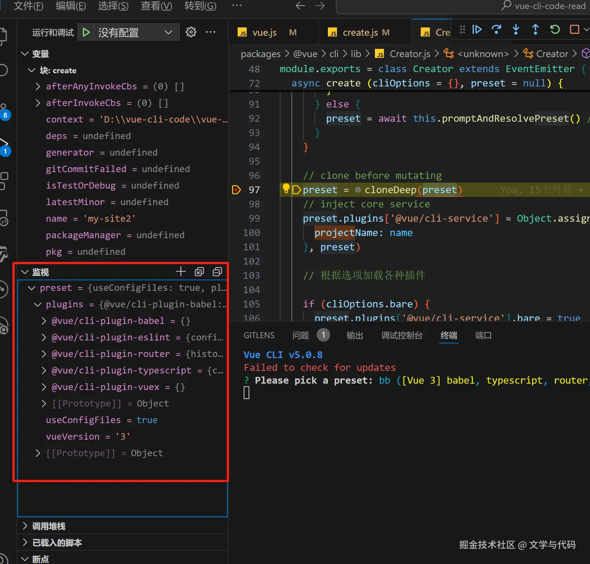
Task: Open the 文件(F) menu
Action: coord(29,6)
